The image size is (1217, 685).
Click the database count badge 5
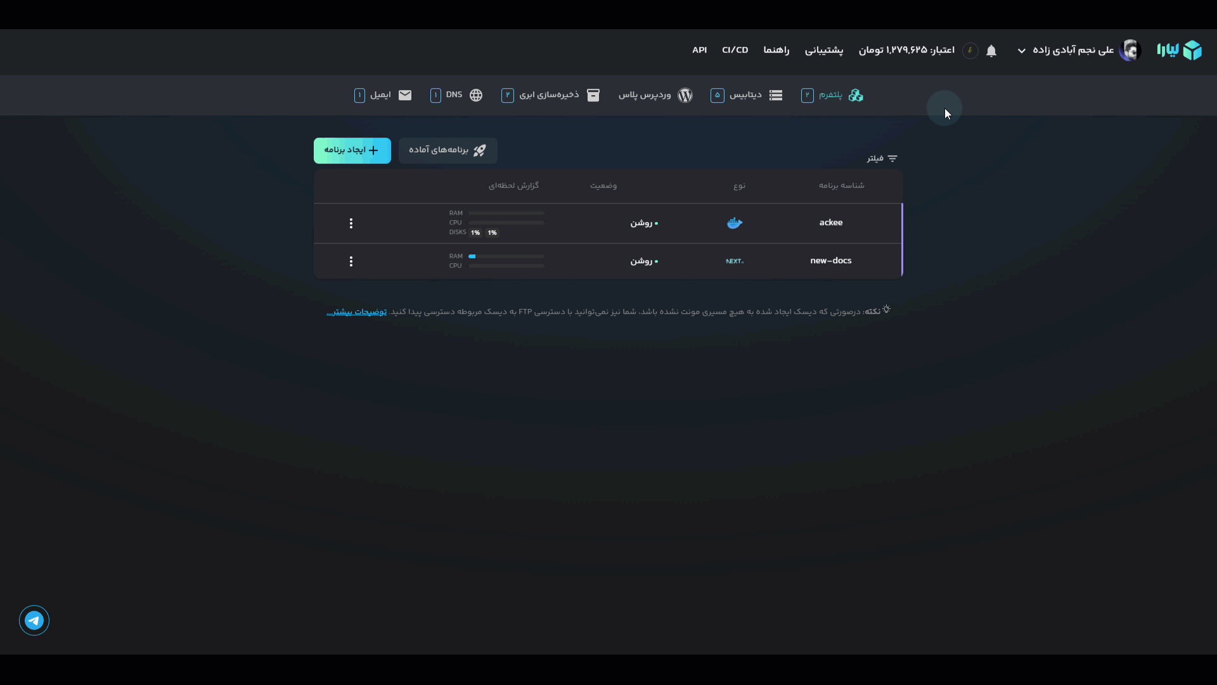click(x=718, y=95)
